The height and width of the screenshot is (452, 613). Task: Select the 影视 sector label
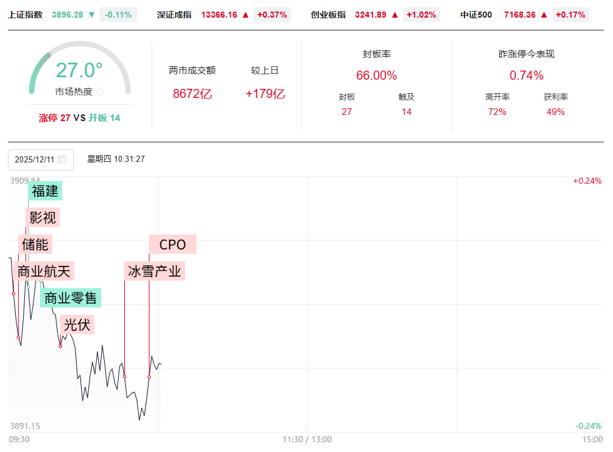(x=43, y=217)
